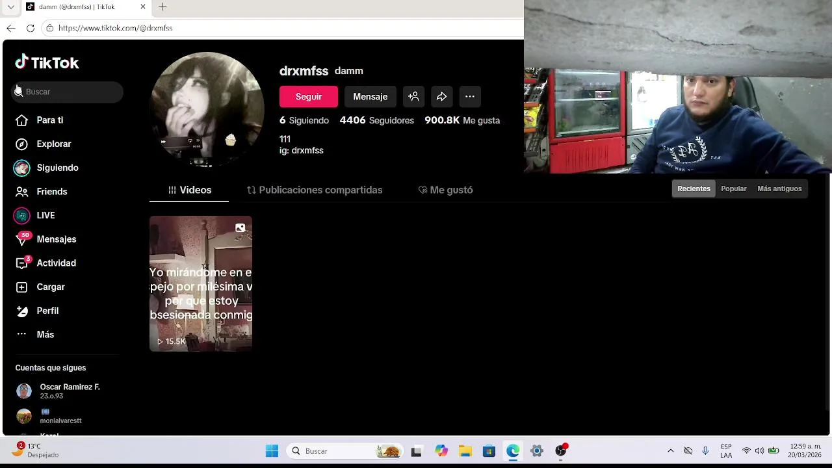Viewport: 832px width, 468px height.
Task: Sort videos by Recientes
Action: coord(694,188)
